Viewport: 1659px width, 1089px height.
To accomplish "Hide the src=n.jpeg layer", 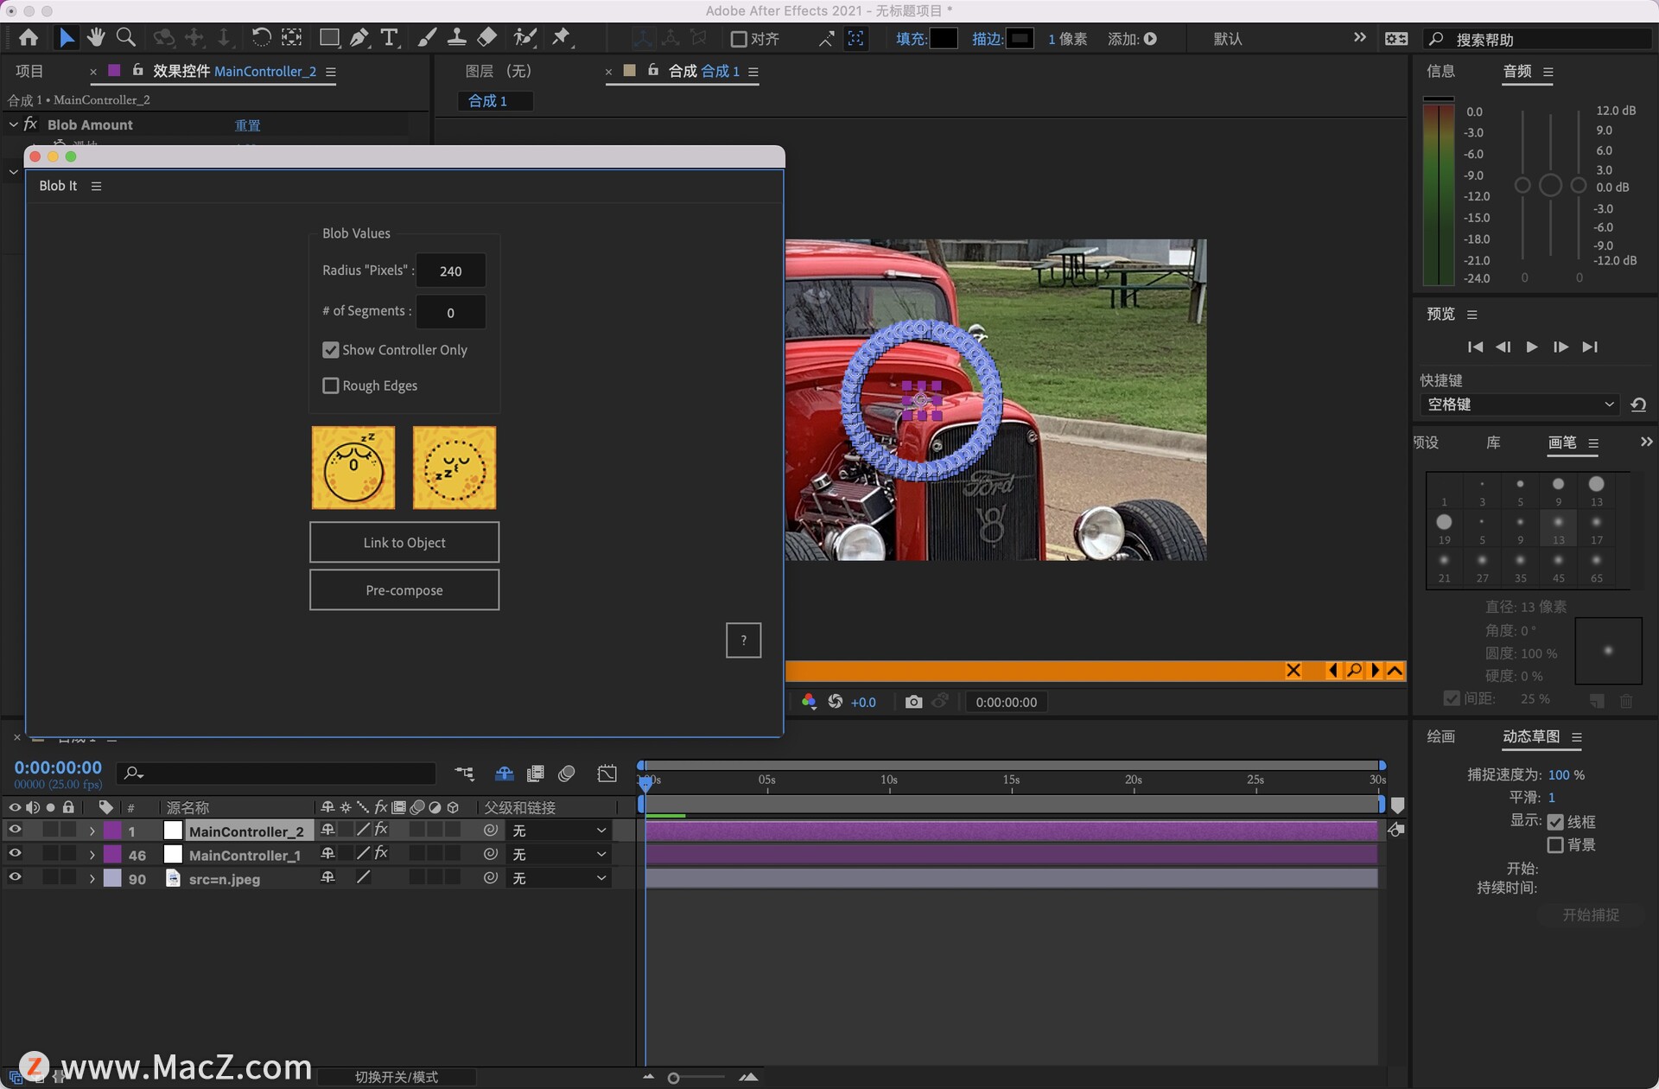I will tap(15, 877).
